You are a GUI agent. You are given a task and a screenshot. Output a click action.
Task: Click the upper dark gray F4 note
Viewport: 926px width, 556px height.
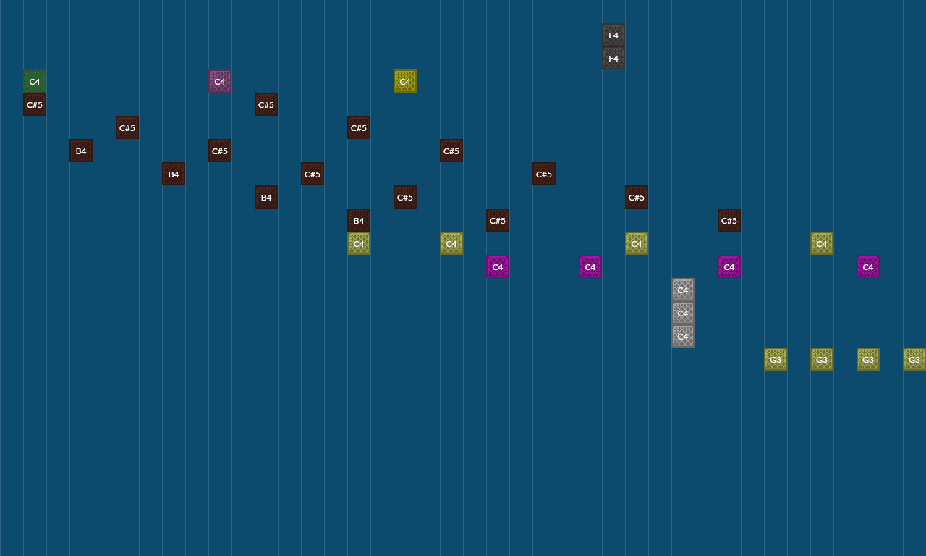pyautogui.click(x=613, y=35)
